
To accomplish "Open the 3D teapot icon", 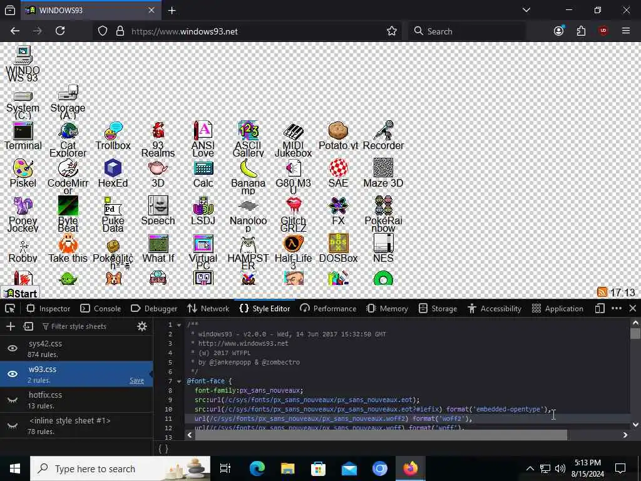I will (x=158, y=174).
